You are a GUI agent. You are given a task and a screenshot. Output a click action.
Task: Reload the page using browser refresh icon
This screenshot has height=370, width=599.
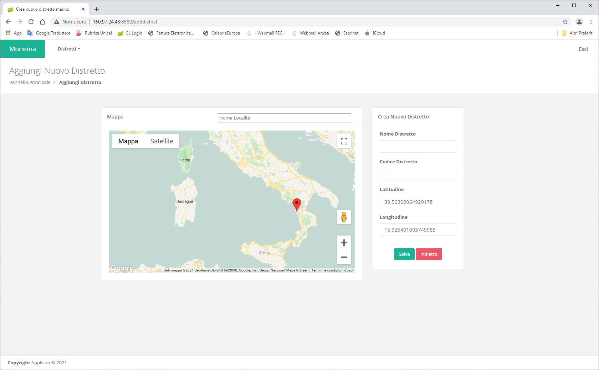31,22
